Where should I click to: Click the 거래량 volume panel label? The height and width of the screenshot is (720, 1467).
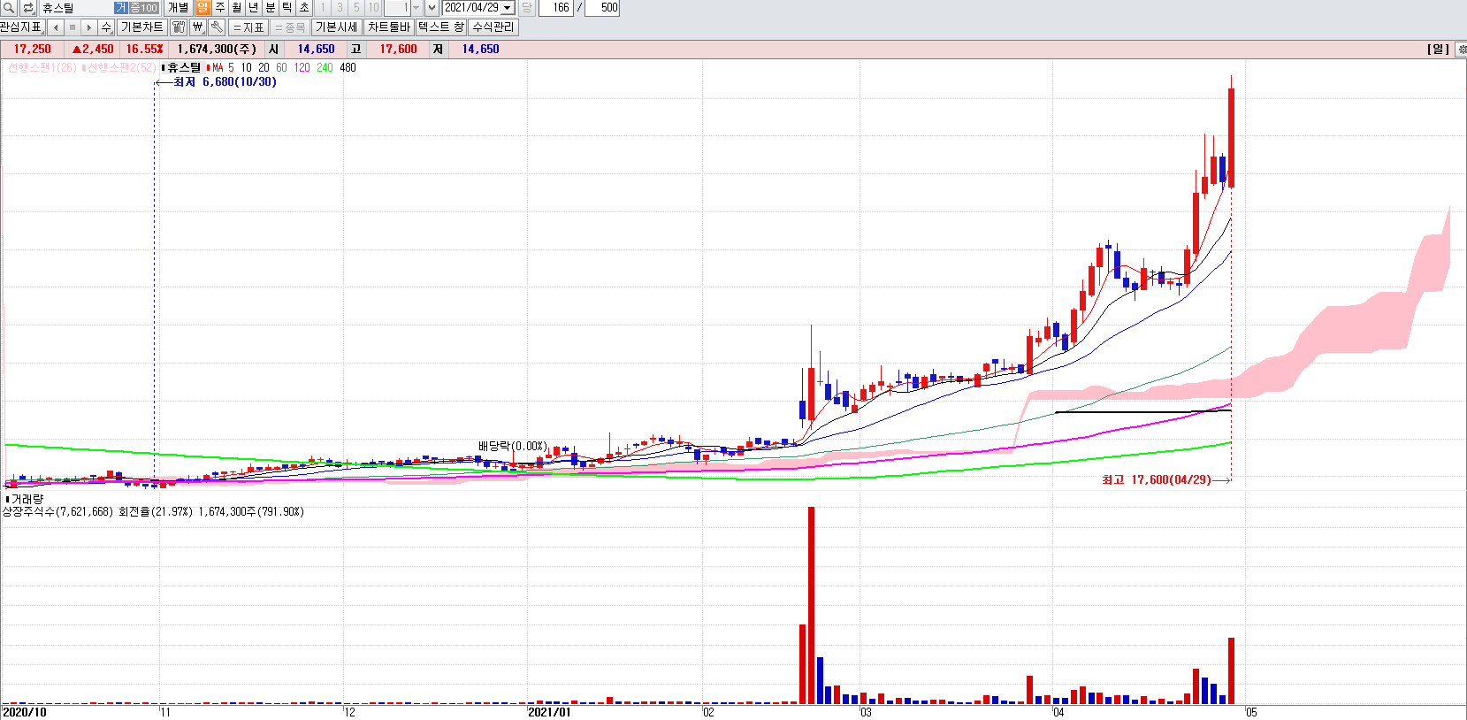[25, 500]
